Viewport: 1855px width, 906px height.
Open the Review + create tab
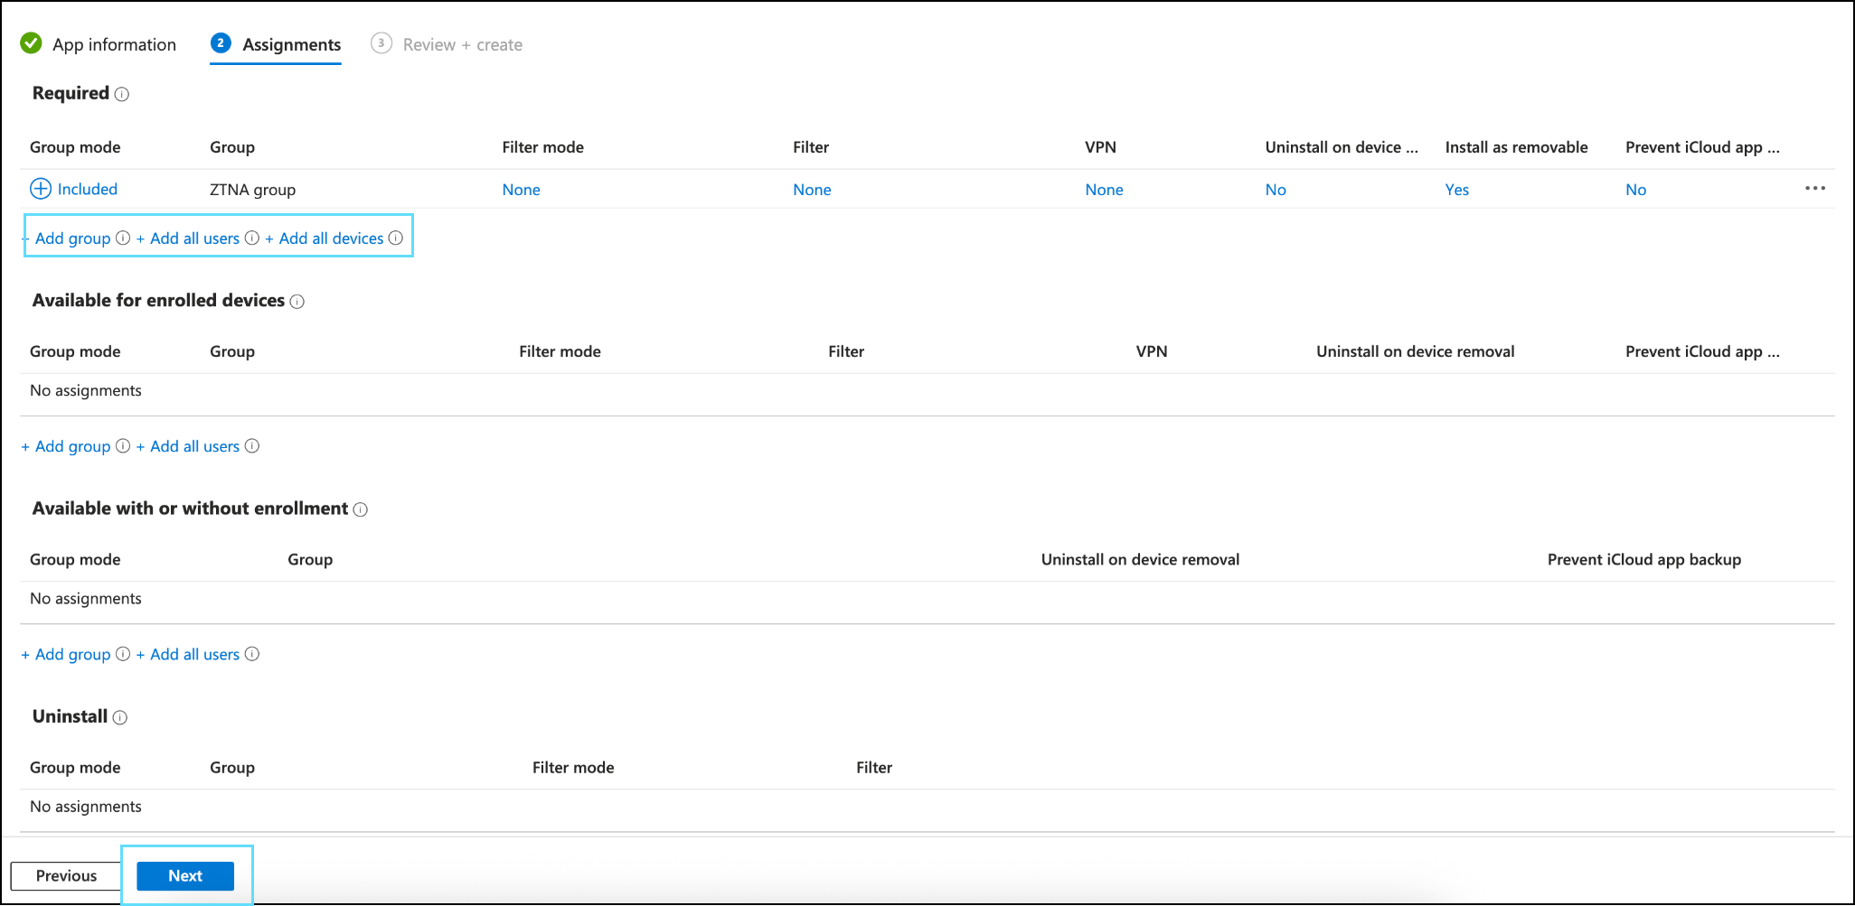click(x=462, y=45)
